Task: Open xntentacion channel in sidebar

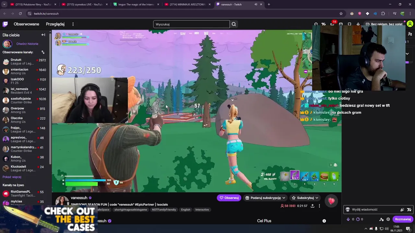Action: tap(25, 71)
